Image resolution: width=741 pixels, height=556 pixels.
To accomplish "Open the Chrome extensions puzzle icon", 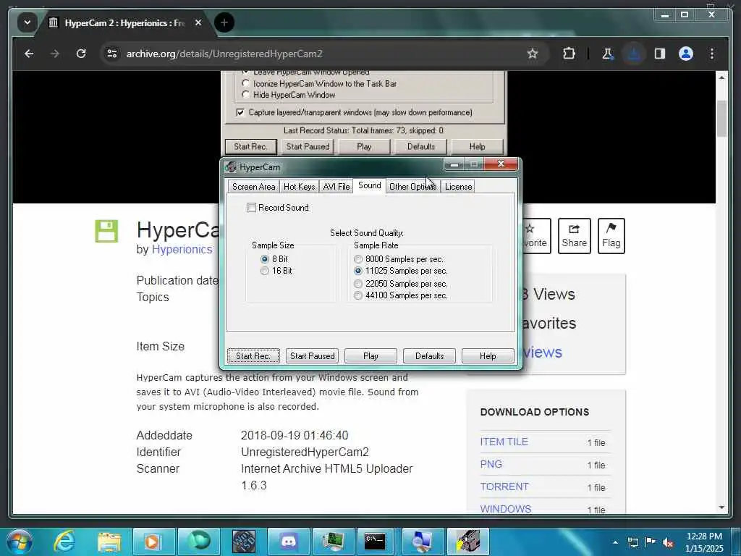I will coord(569,54).
